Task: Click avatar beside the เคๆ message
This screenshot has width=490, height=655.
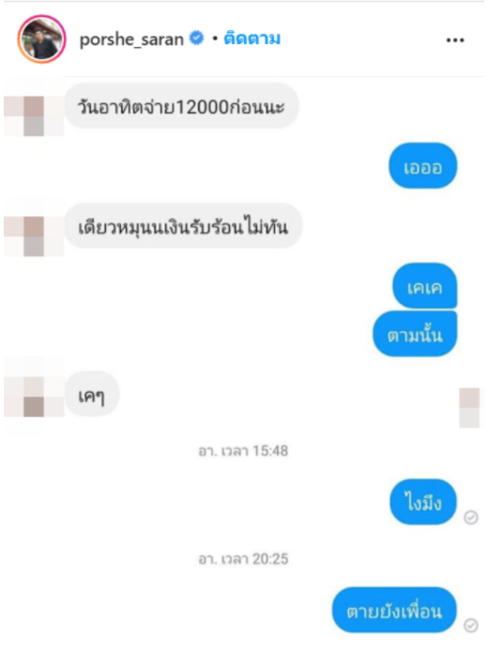Action: tap(34, 397)
